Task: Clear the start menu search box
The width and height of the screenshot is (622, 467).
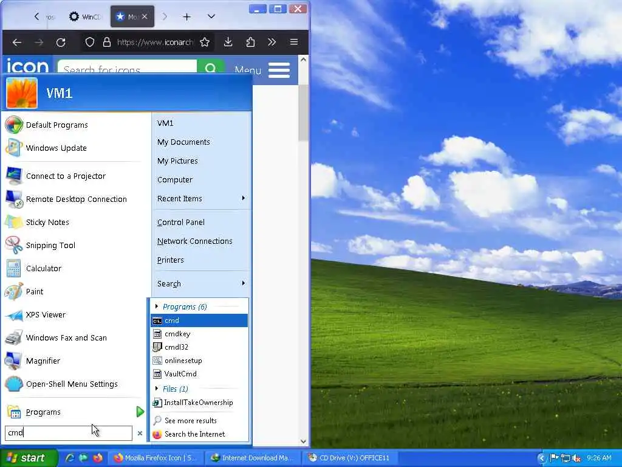Action: (x=140, y=433)
